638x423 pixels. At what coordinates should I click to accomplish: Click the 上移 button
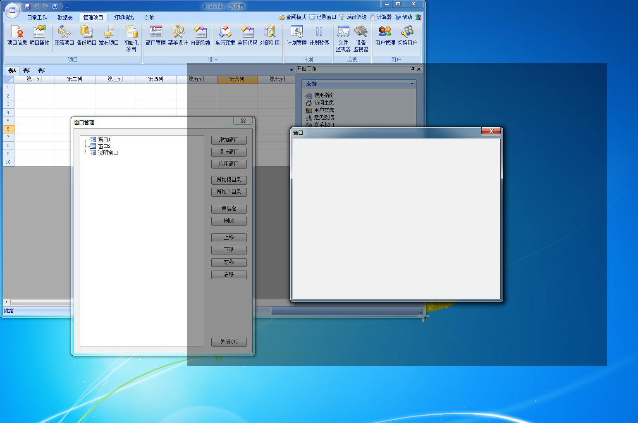click(229, 238)
